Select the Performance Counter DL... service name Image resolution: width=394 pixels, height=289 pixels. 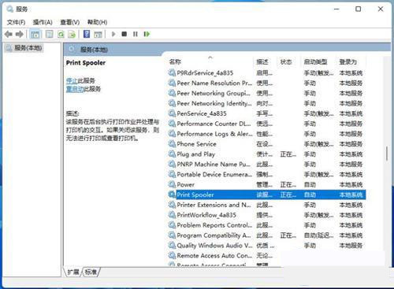pos(214,124)
